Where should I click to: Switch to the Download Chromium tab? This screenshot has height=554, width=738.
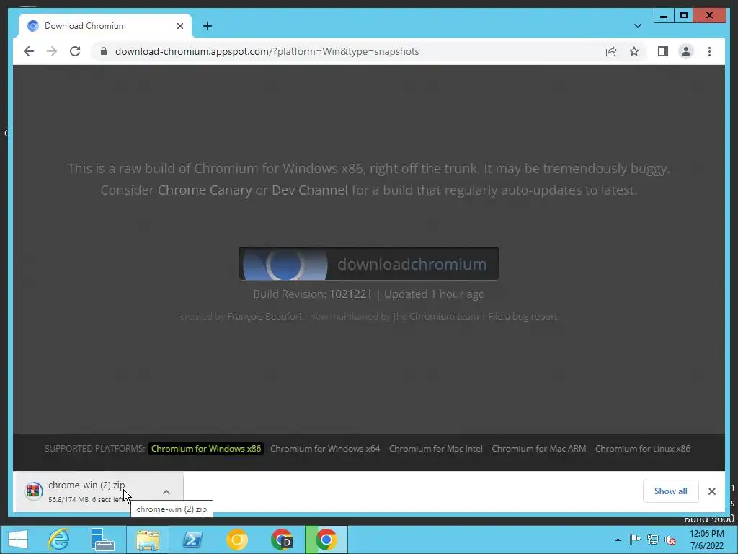point(105,26)
